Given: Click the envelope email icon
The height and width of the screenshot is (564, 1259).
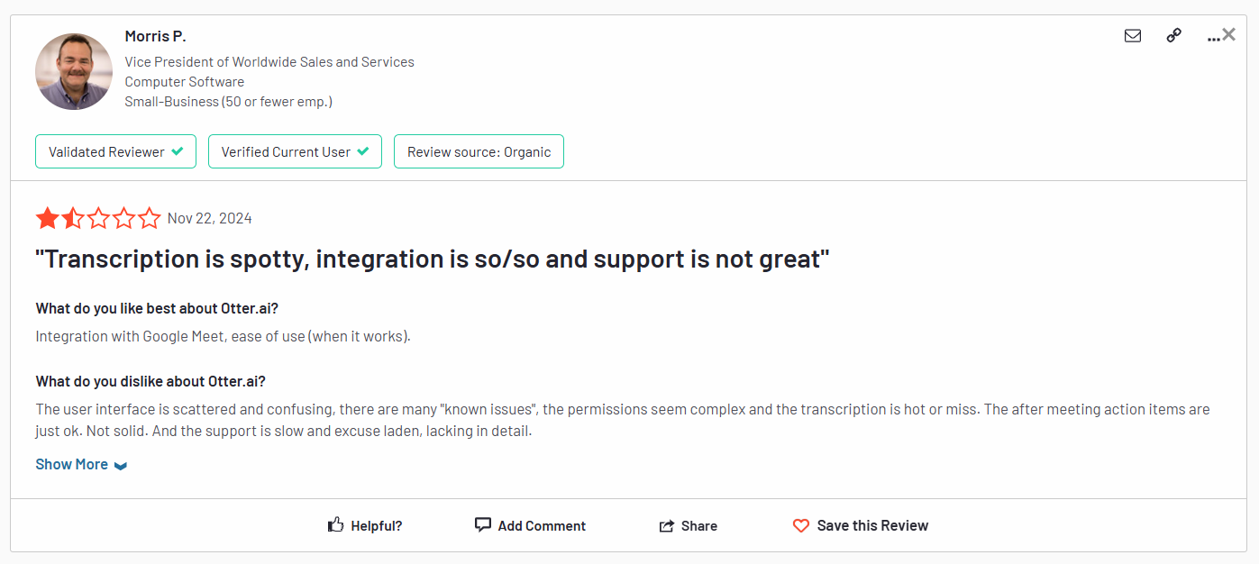Looking at the screenshot, I should coord(1133,36).
